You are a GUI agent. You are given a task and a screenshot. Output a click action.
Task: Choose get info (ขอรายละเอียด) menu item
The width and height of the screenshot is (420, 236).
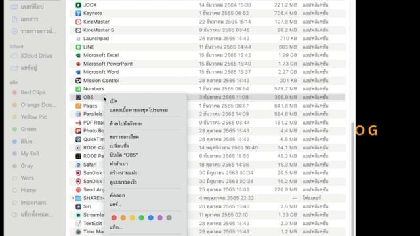pyautogui.click(x=124, y=137)
